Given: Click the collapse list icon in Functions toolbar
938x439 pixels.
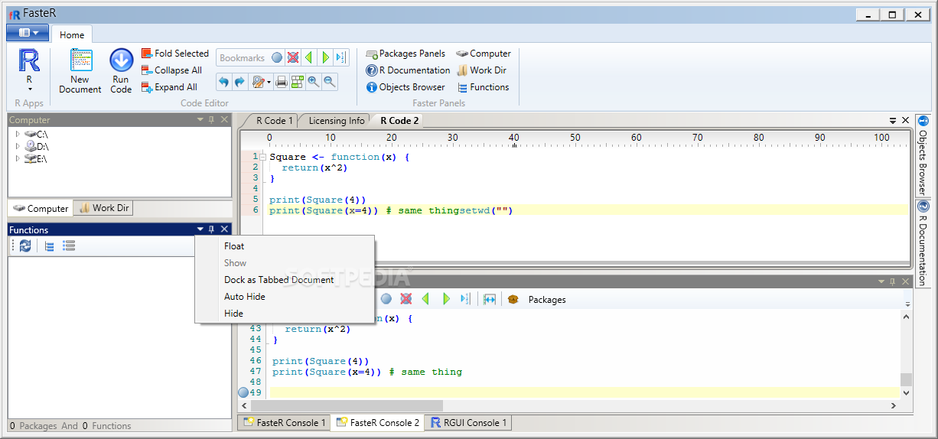Looking at the screenshot, I should pos(49,246).
